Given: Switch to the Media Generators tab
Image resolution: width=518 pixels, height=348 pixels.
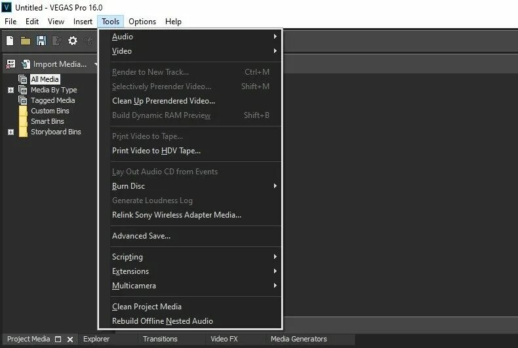Looking at the screenshot, I should coord(298,339).
